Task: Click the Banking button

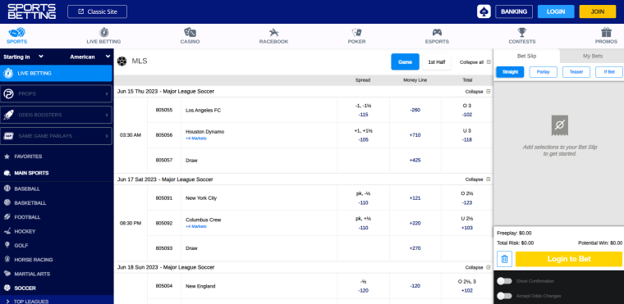Action: [x=514, y=11]
